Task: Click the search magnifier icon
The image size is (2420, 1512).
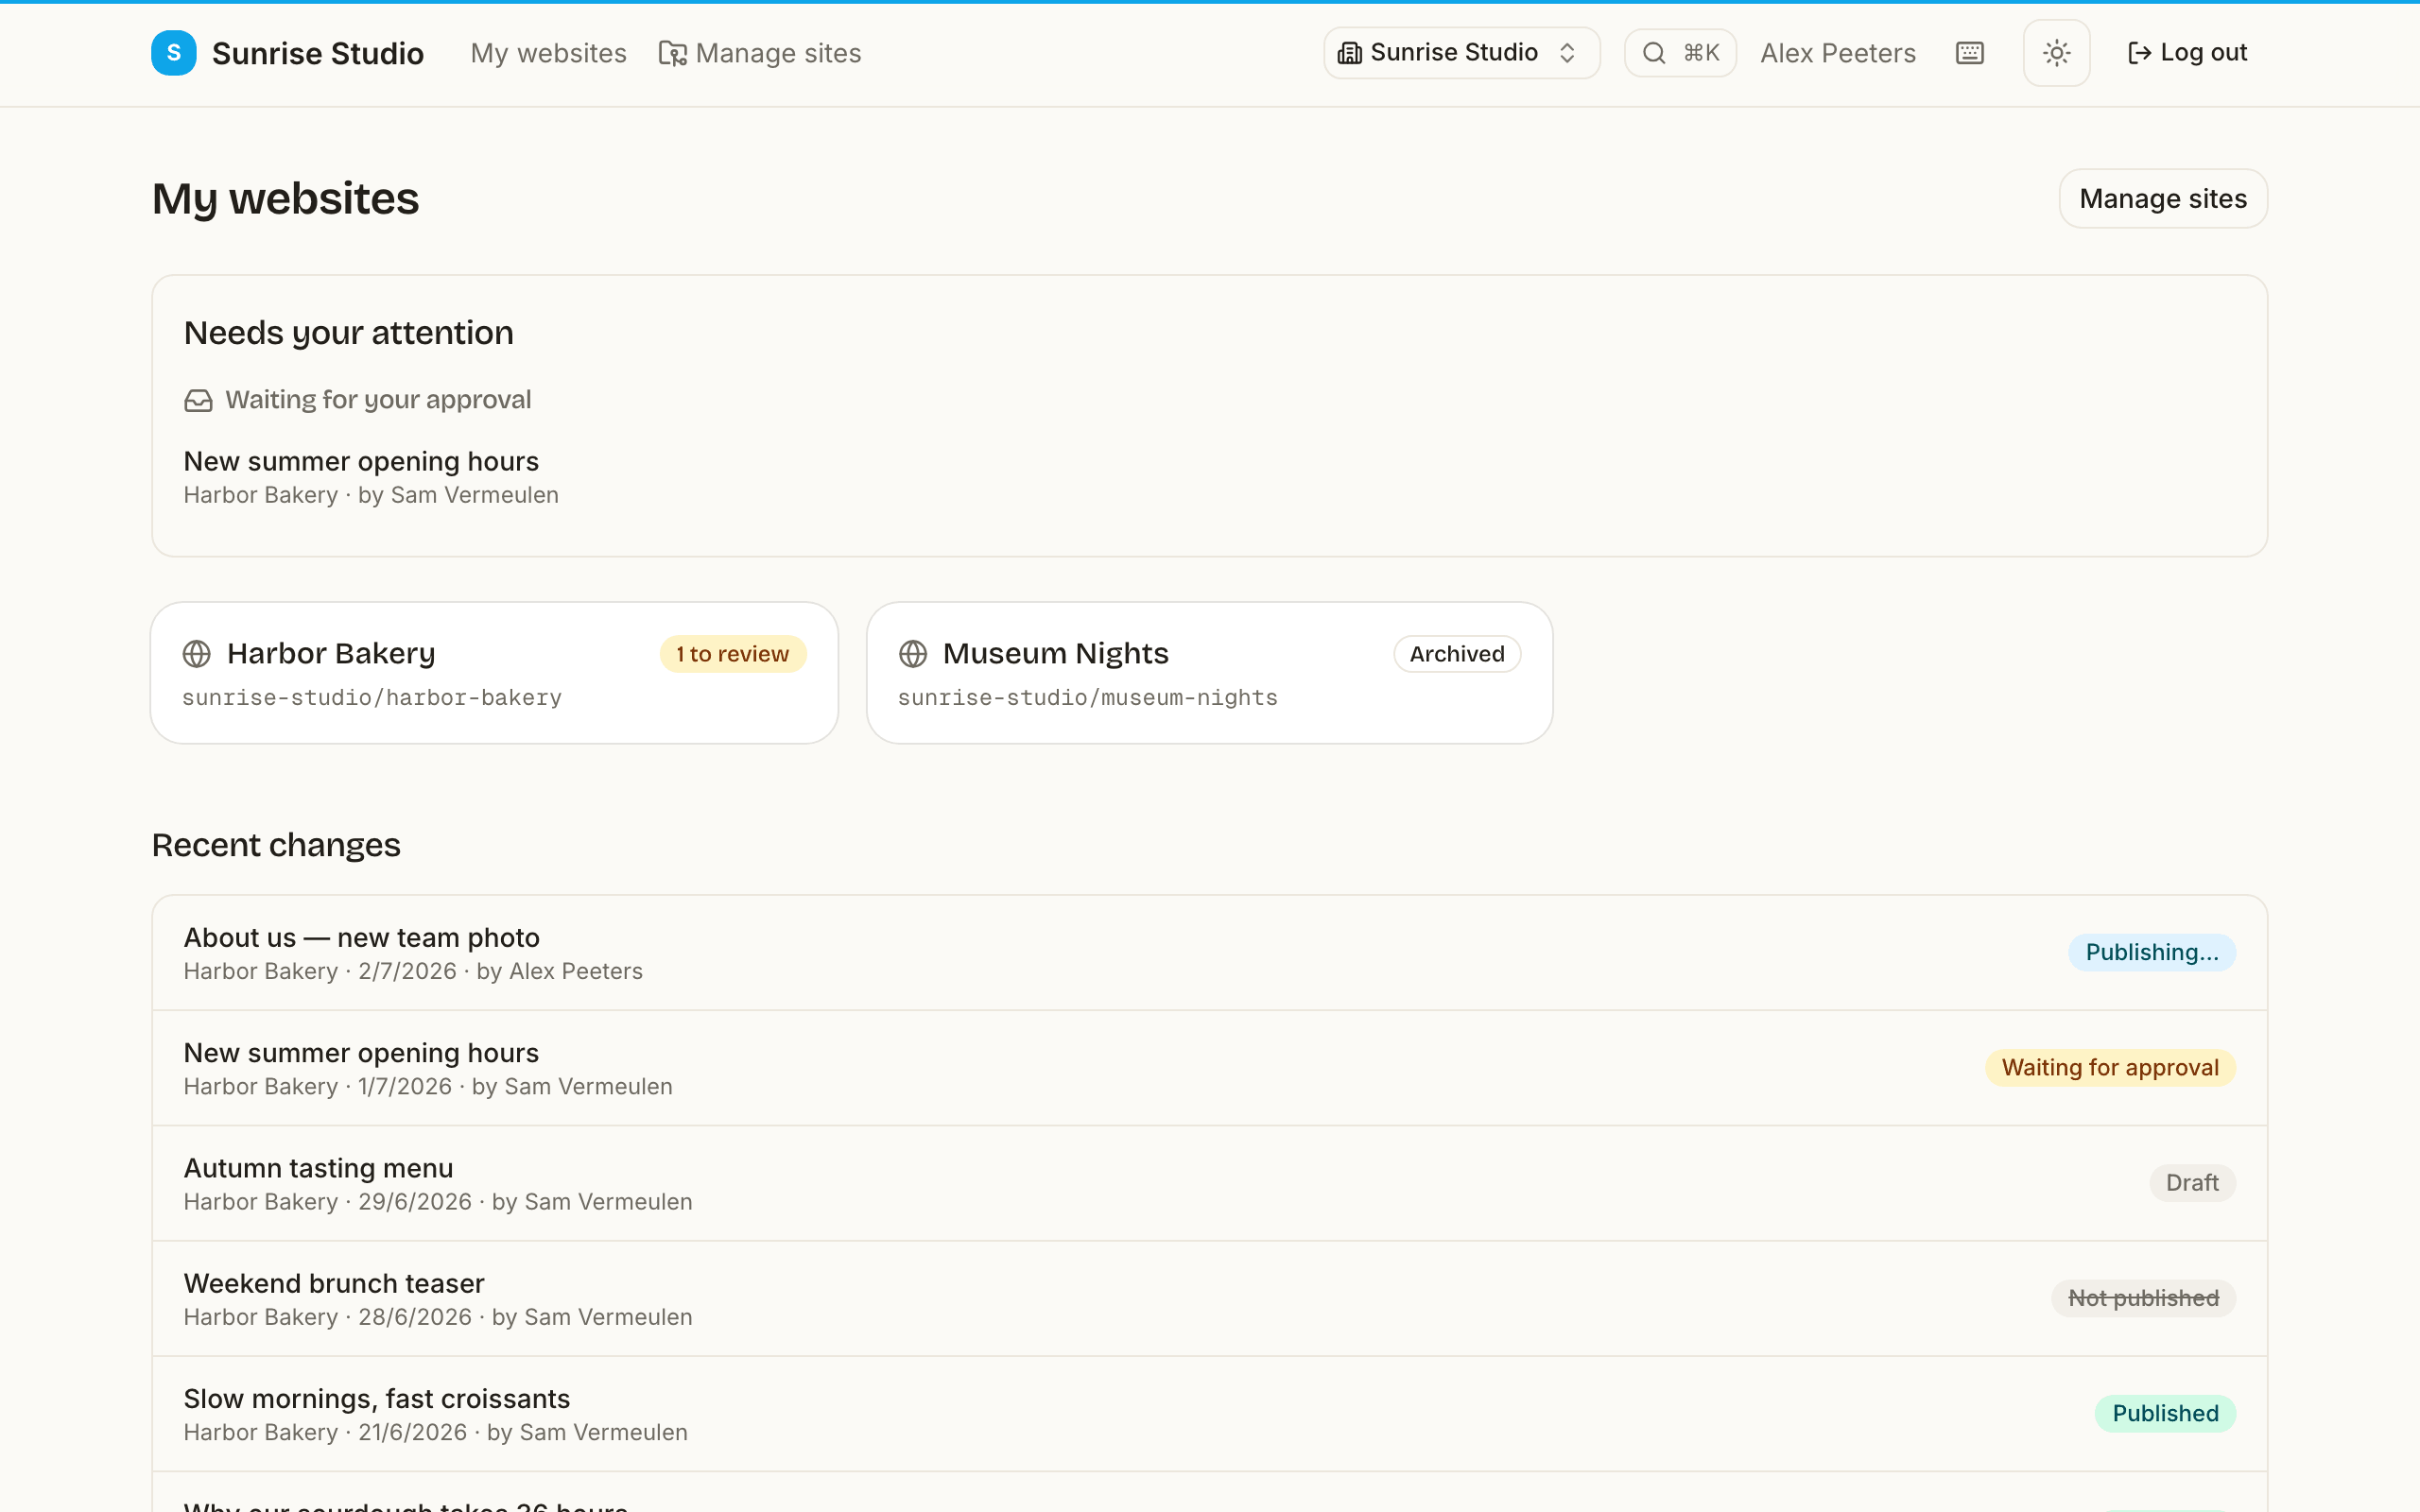Action: 1654,53
